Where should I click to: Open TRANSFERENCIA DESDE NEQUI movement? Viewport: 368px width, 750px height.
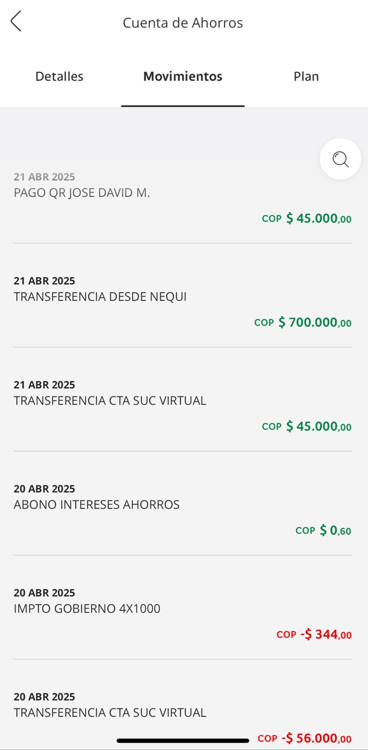(x=100, y=297)
